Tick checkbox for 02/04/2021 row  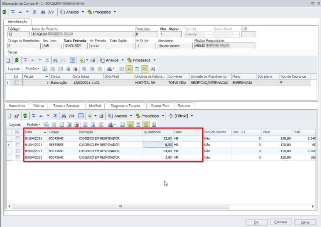pyautogui.click(x=18, y=151)
